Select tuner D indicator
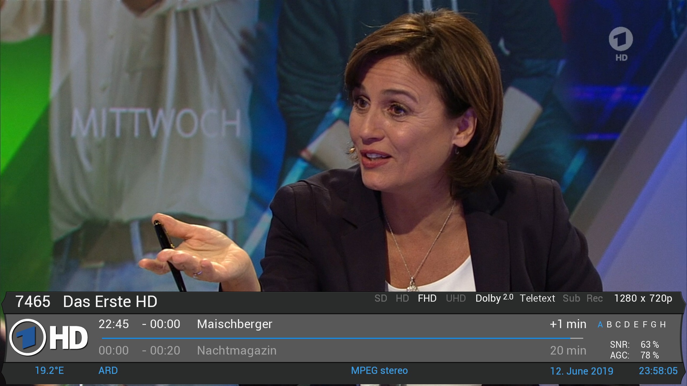The width and height of the screenshot is (687, 386). click(x=627, y=325)
